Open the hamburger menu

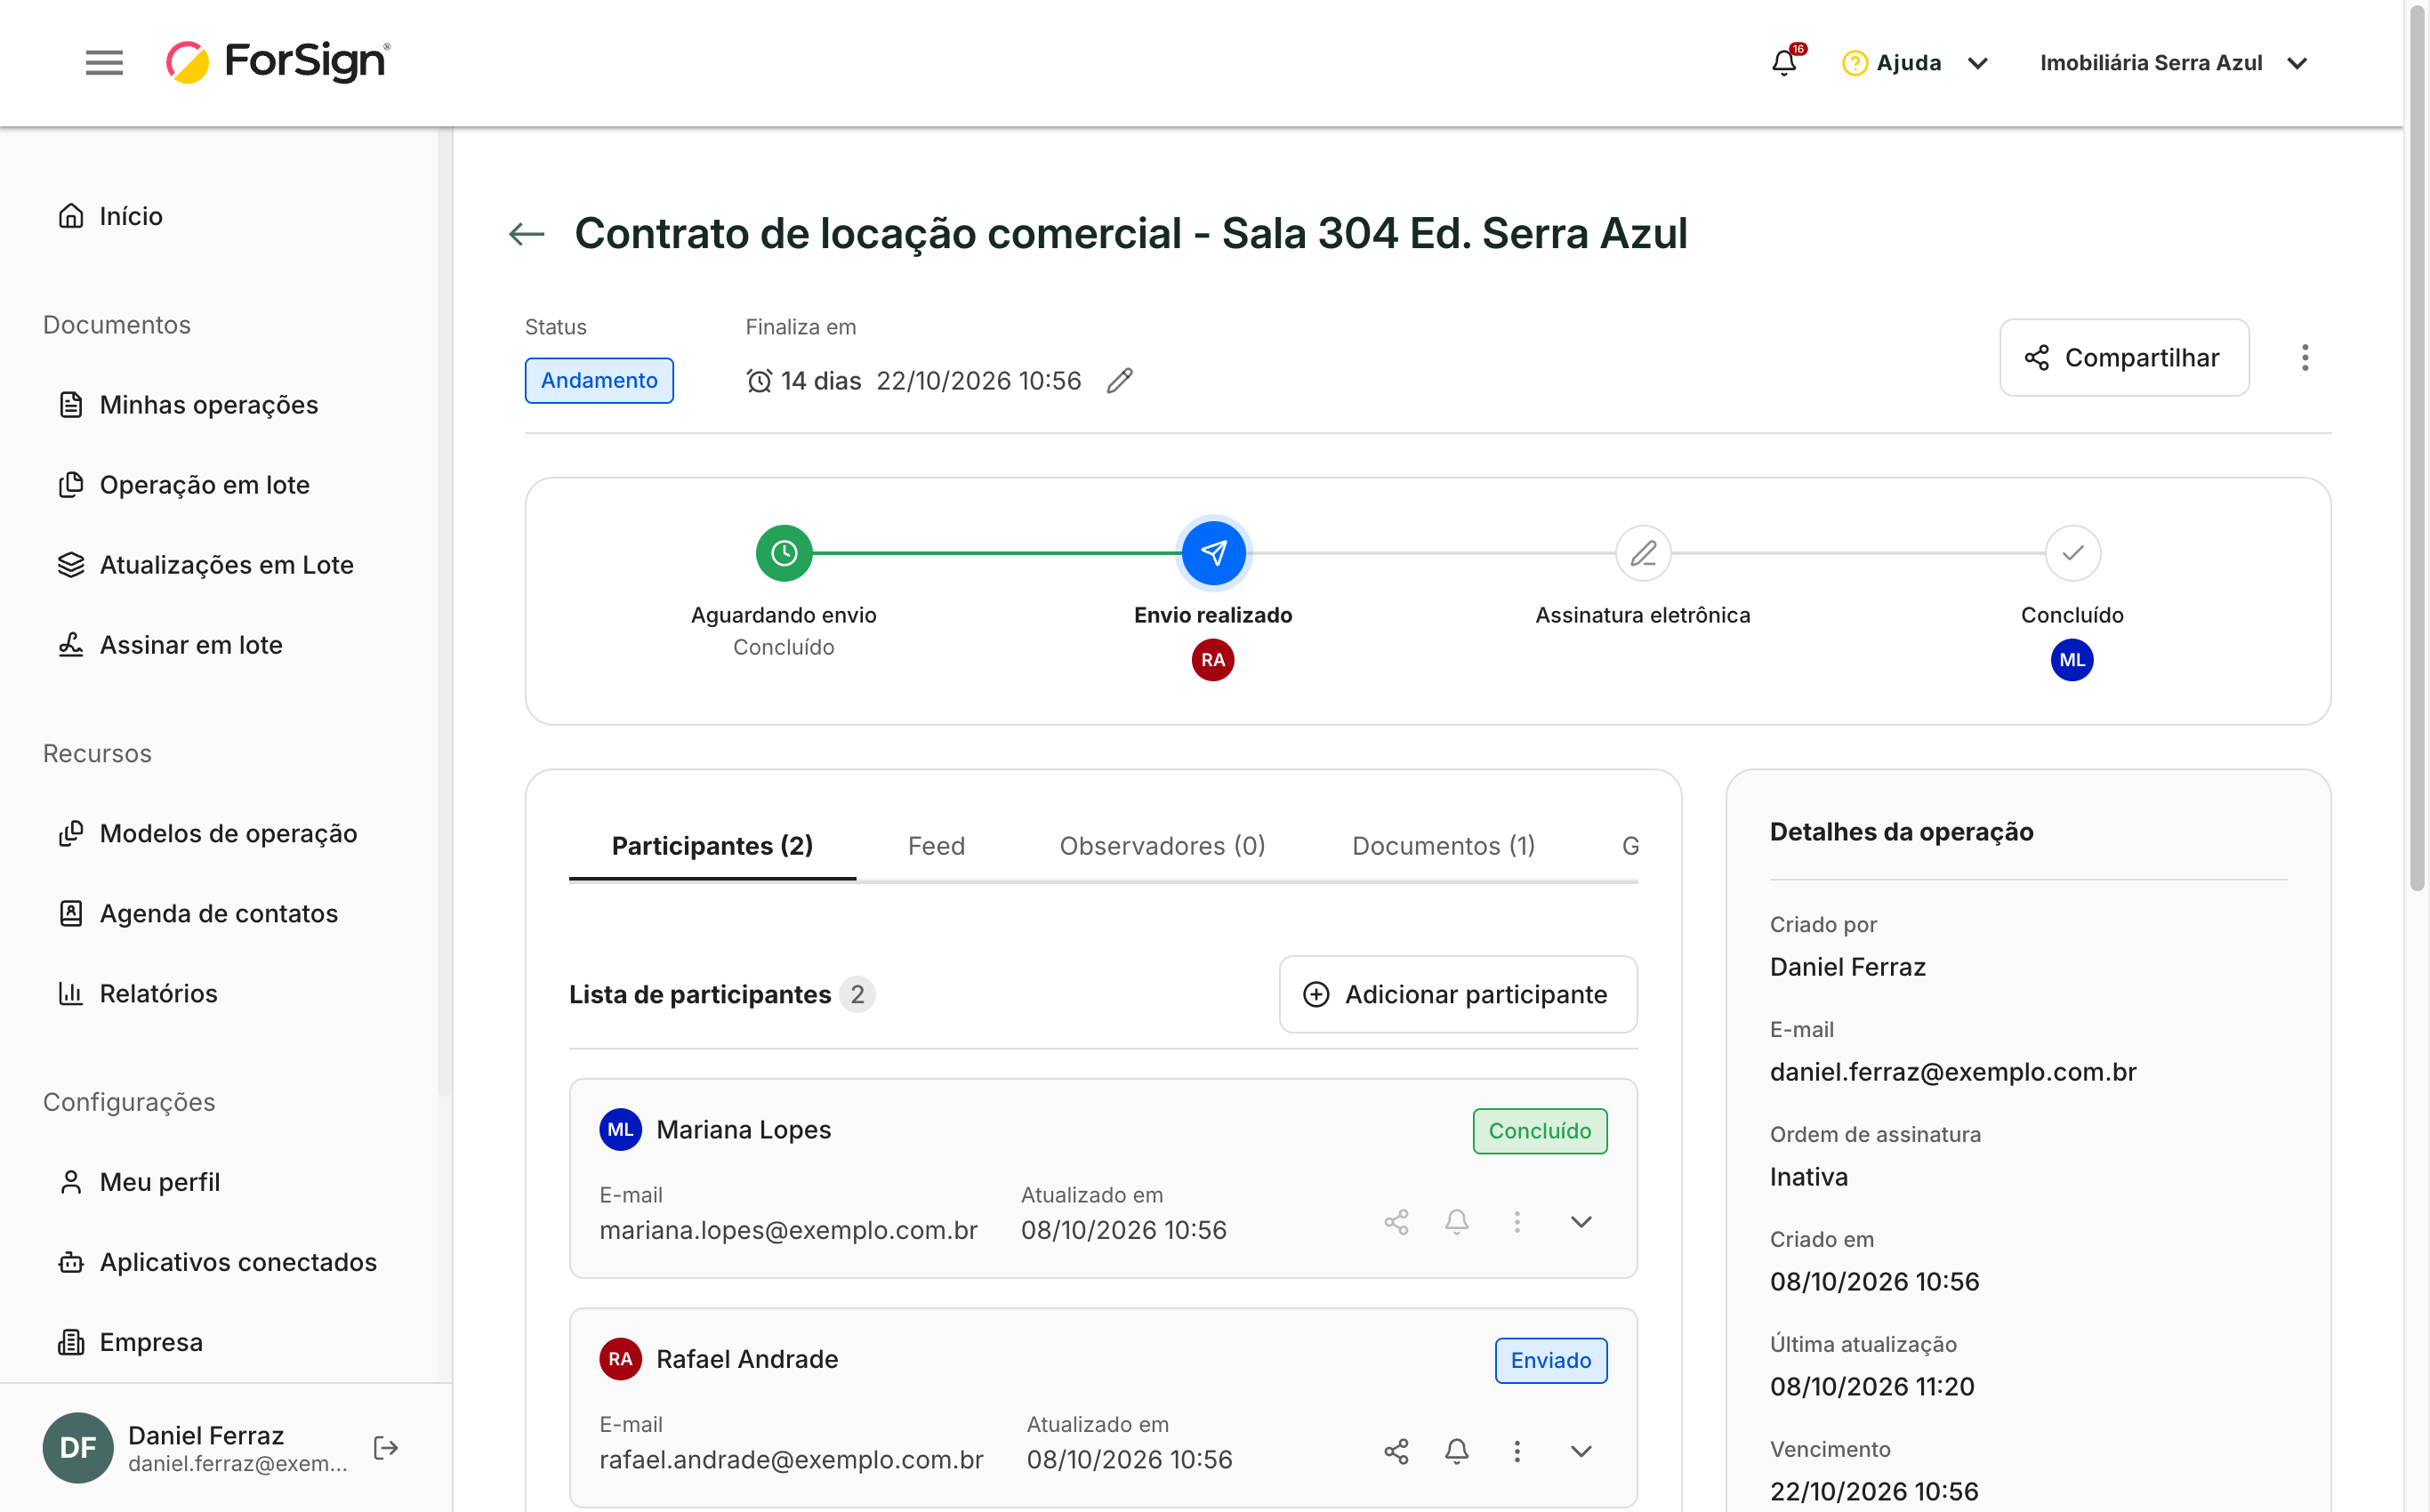coord(104,63)
